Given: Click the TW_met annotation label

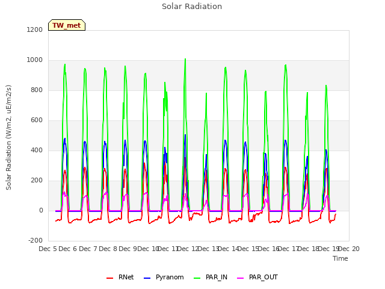Looking at the screenshot, I should [x=67, y=25].
